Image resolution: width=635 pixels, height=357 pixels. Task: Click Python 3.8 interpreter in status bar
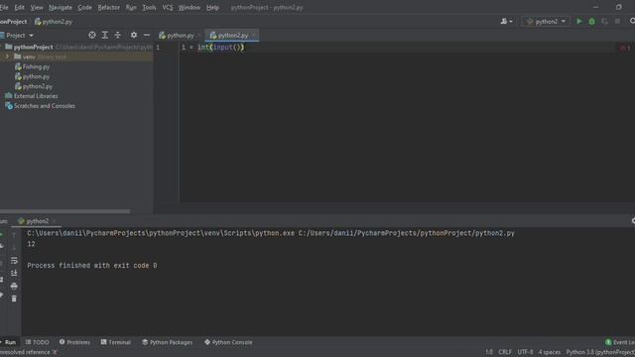[600, 352]
